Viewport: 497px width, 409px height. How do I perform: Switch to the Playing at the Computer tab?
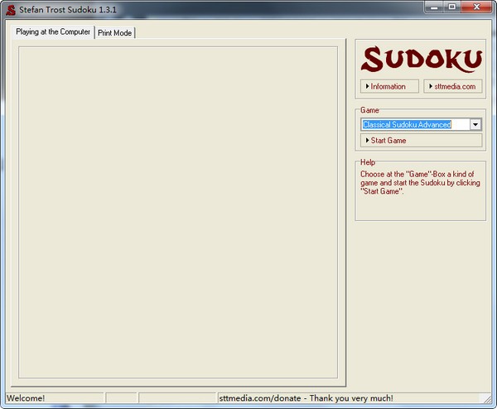tap(53, 31)
